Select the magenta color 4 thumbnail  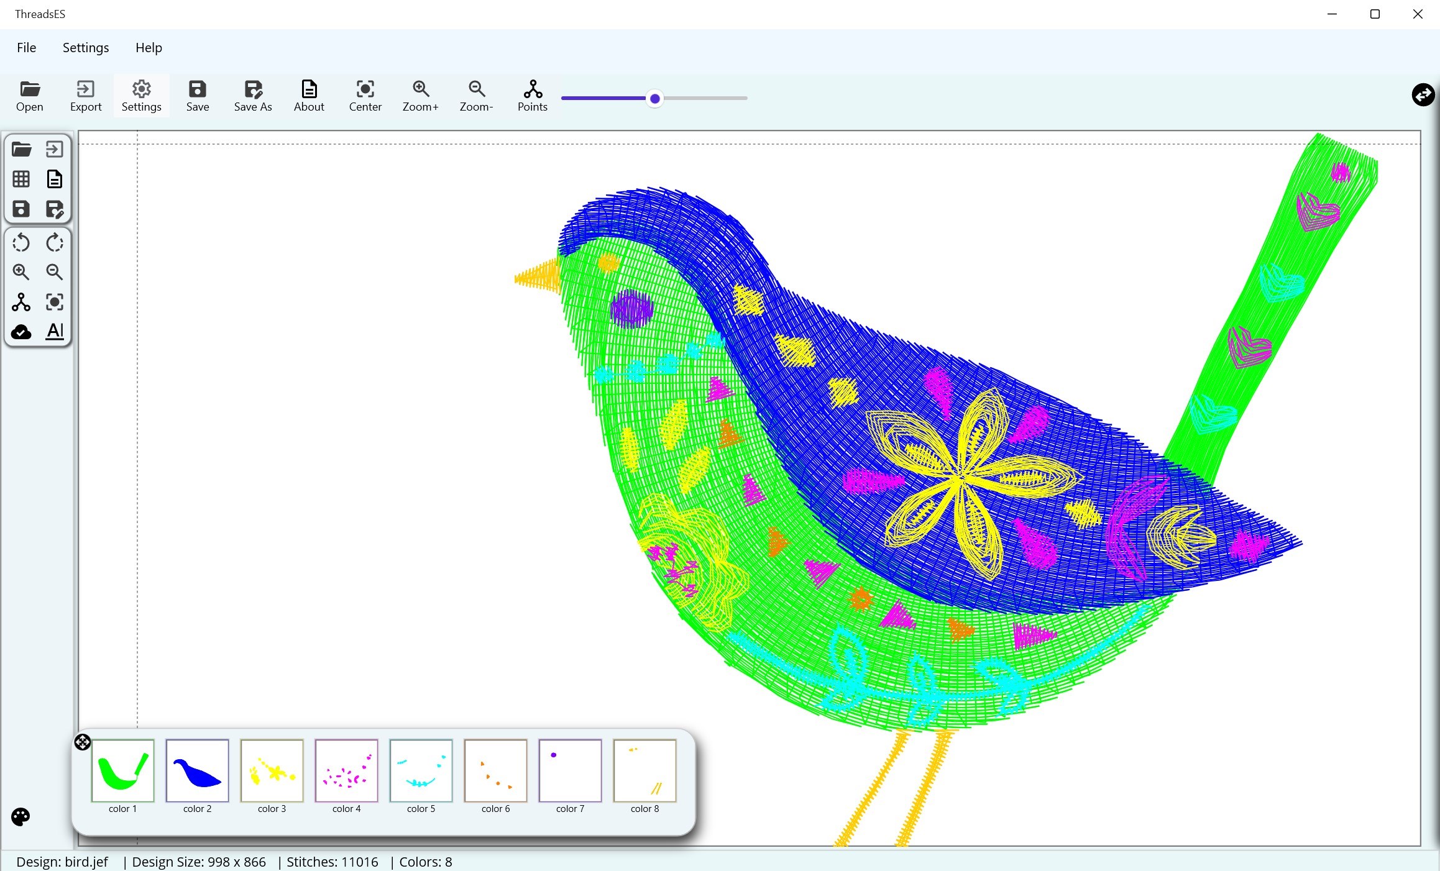pos(346,770)
